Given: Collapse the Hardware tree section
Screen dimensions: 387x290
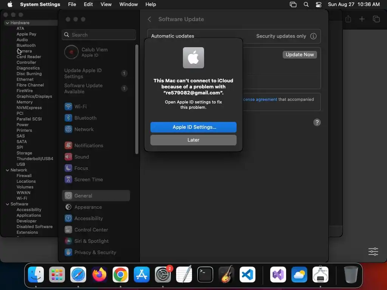Looking at the screenshot, I should point(8,23).
